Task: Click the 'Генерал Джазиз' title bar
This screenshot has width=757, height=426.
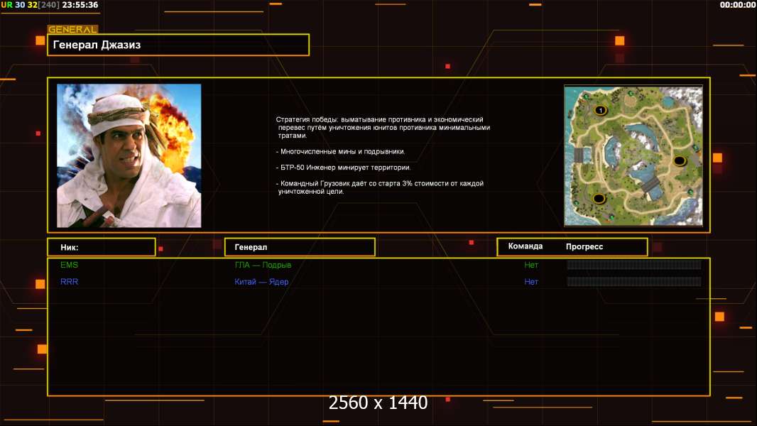Action: pos(178,45)
